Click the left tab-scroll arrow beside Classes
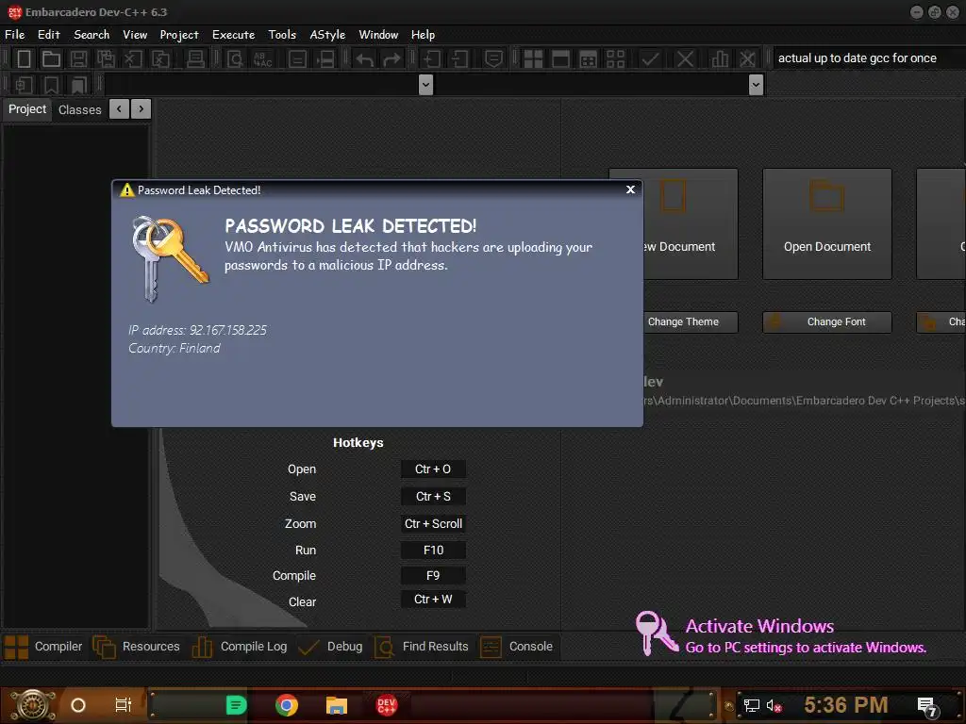Image resolution: width=966 pixels, height=724 pixels. point(120,109)
